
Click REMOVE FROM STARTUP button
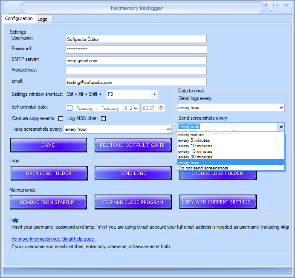pos(48,202)
